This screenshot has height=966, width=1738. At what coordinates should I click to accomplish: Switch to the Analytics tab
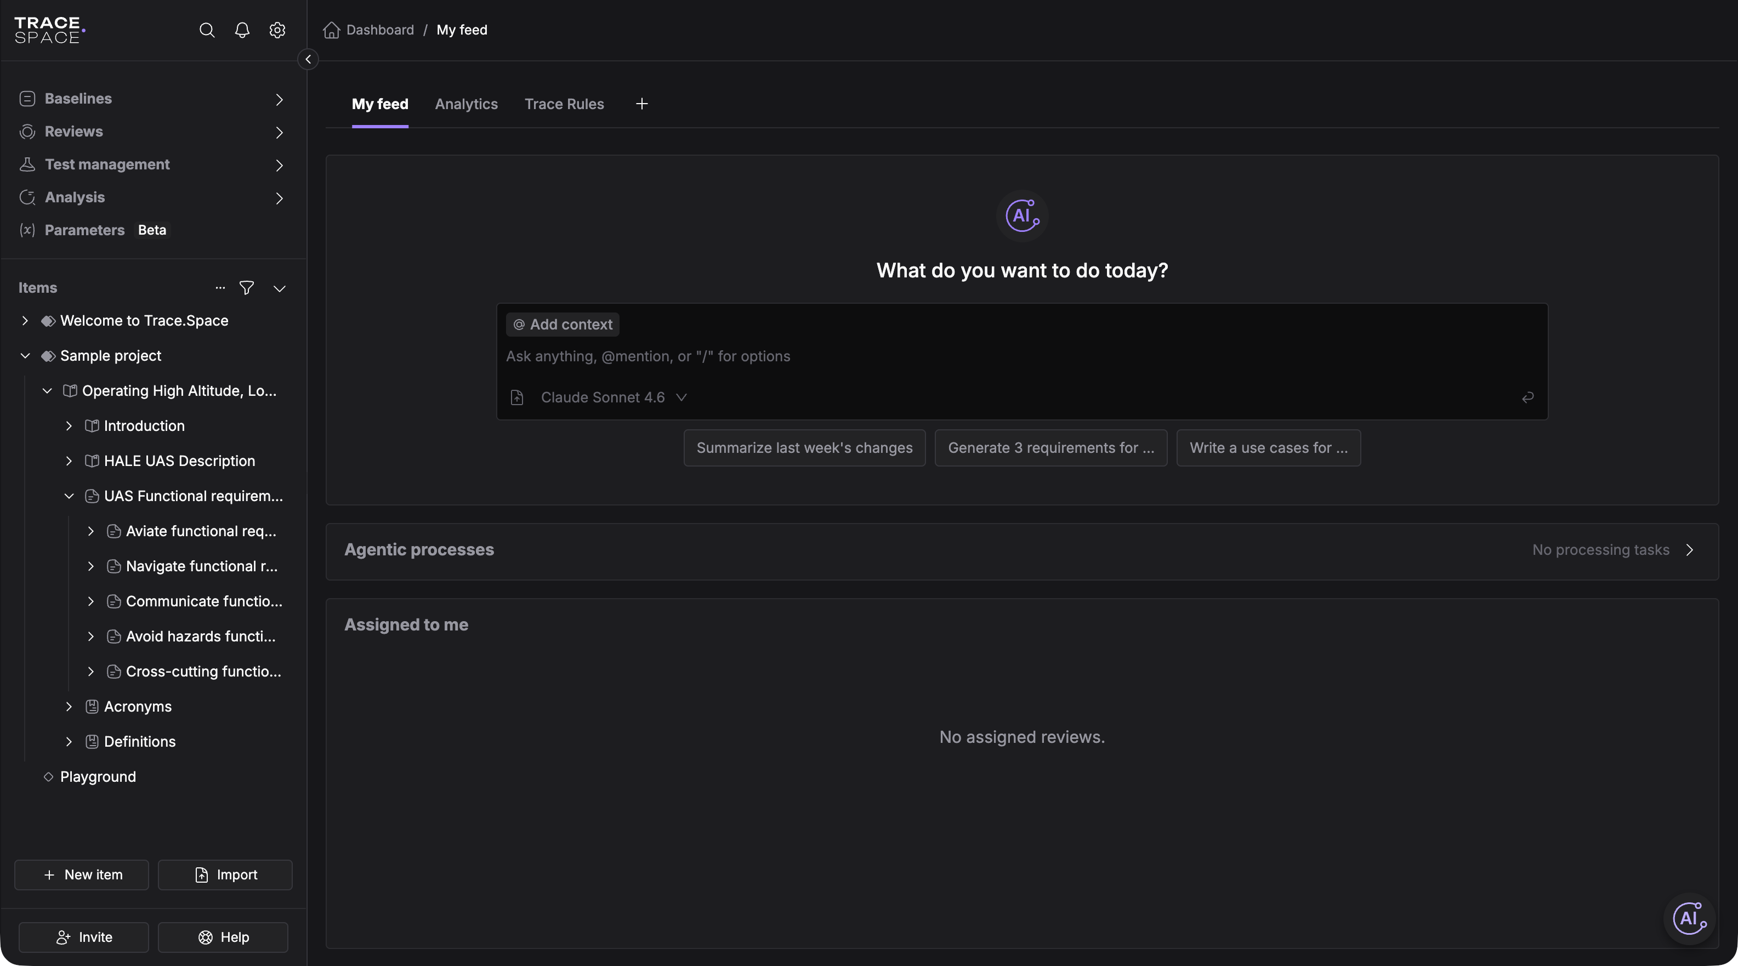(466, 104)
